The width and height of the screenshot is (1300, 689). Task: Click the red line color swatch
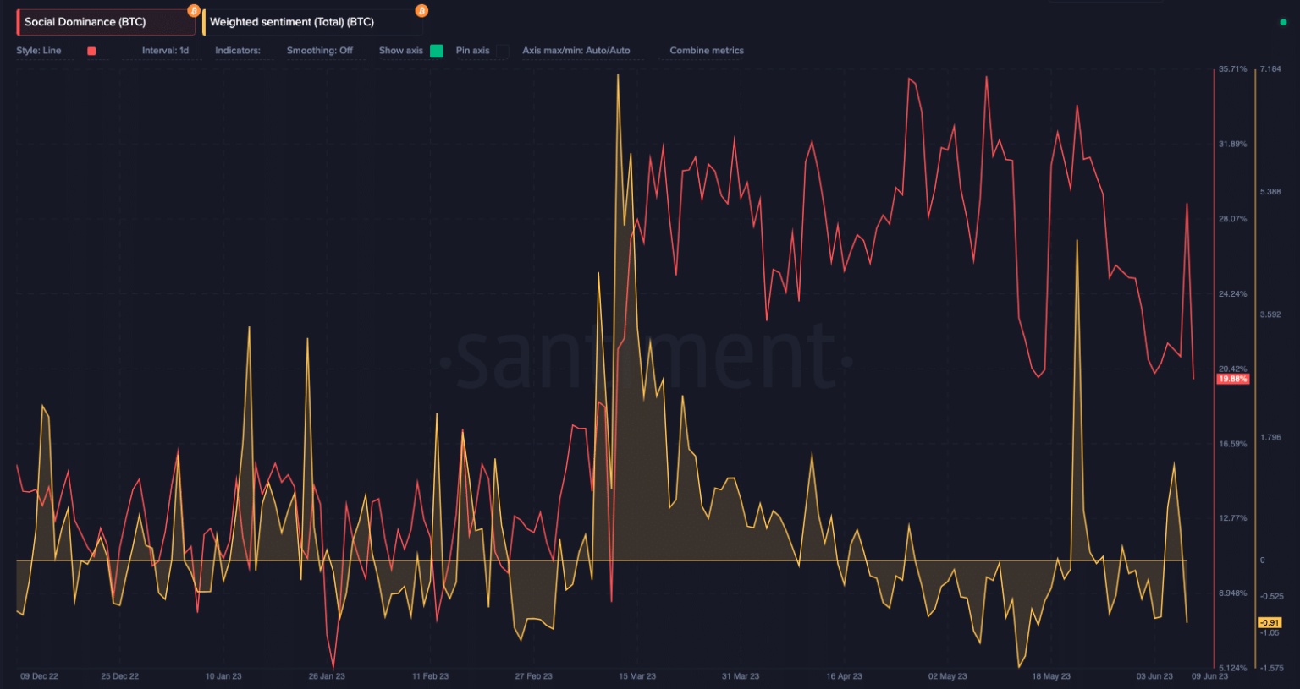click(91, 51)
